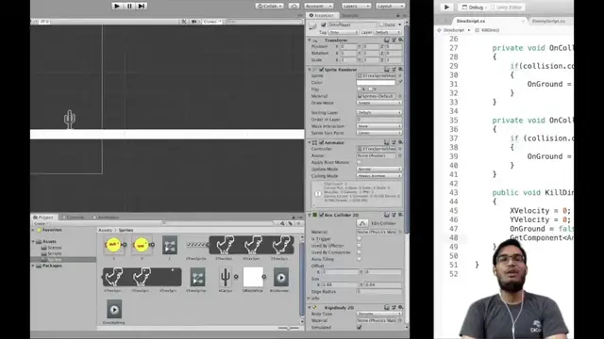Open the Sorting Layer dropdown
Viewport: 604px width, 339px height.
[379, 112]
